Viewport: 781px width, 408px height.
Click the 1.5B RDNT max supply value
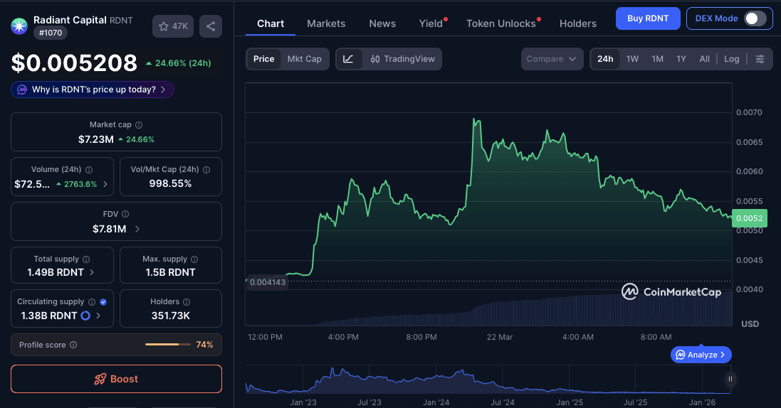(x=170, y=272)
